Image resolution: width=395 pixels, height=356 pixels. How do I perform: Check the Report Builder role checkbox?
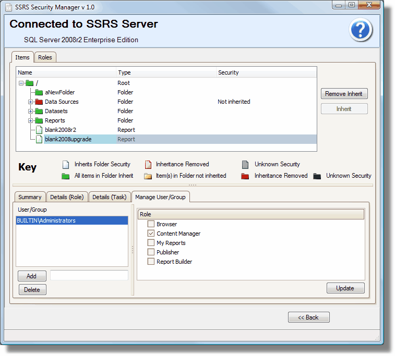151,262
